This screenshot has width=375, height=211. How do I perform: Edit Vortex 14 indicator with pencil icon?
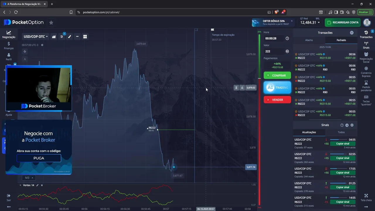[37, 185]
